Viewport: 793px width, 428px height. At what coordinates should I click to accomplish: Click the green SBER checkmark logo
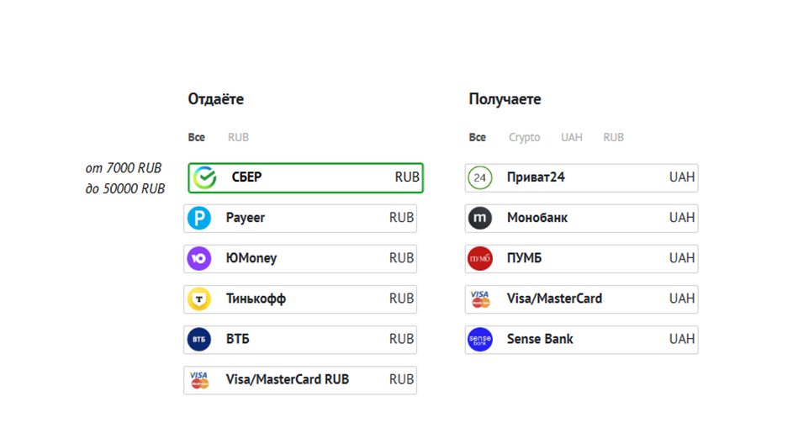(205, 177)
